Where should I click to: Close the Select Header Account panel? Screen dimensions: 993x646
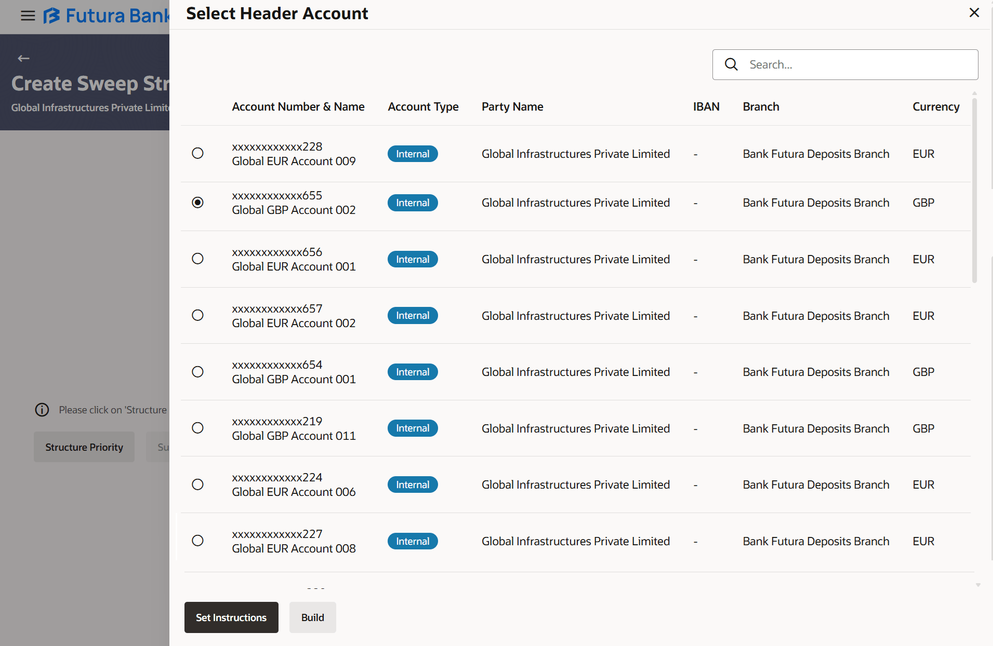pos(974,12)
